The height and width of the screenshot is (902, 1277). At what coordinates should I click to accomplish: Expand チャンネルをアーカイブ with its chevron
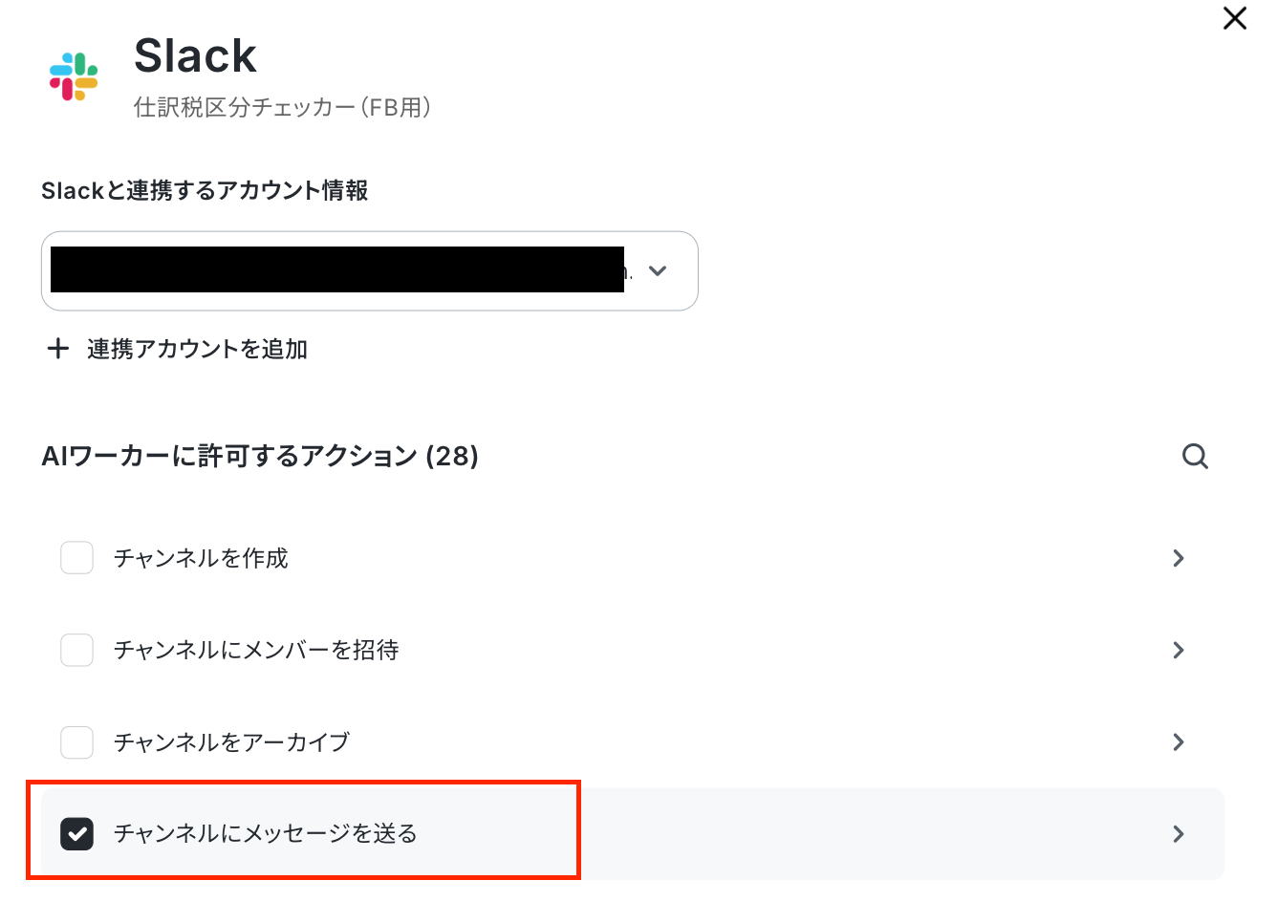1179,741
